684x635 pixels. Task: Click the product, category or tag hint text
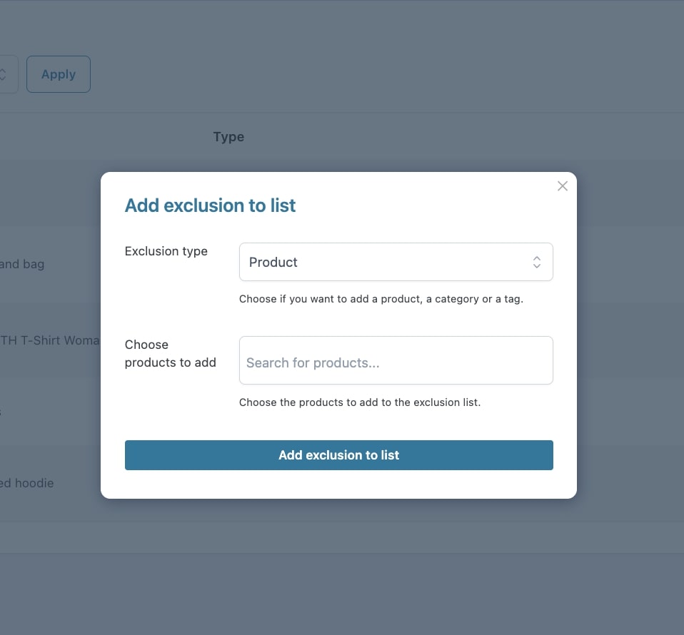(x=381, y=299)
